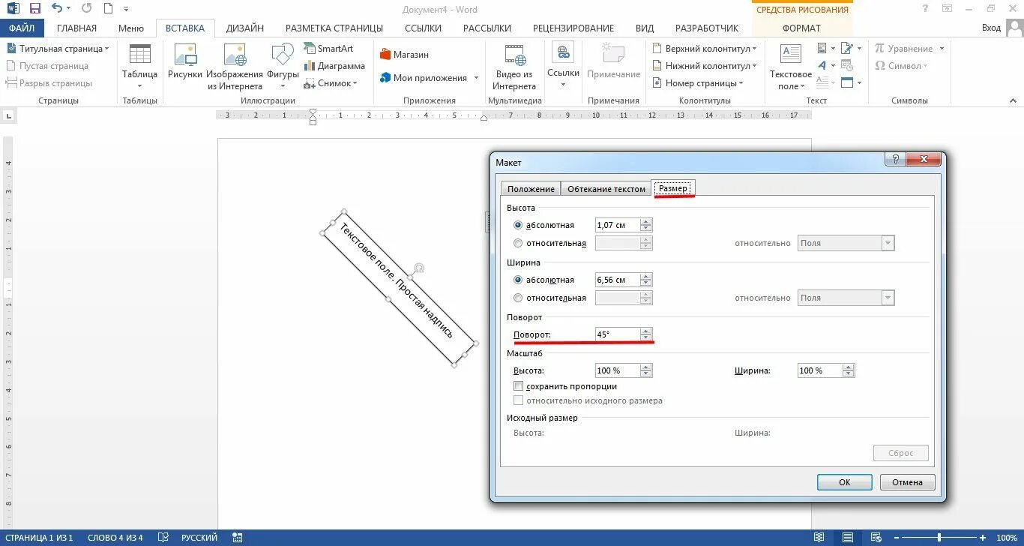This screenshot has height=546, width=1024.
Task: Save document with the floppy disk icon
Action: tap(34, 9)
